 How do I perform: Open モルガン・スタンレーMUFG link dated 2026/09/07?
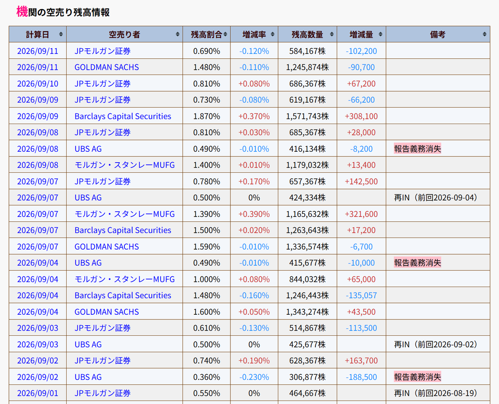point(125,214)
